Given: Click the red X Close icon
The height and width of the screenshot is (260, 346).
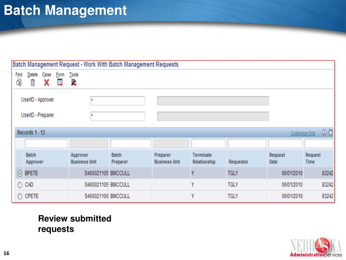Looking at the screenshot, I should click(46, 82).
